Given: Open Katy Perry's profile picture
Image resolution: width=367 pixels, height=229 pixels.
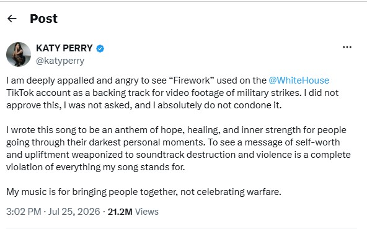Looking at the screenshot, I should (19, 54).
